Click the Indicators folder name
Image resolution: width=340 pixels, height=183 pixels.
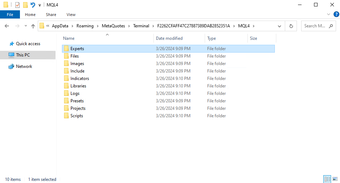tap(80, 79)
